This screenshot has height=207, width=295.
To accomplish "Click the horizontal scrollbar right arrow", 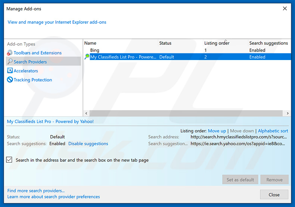I will [x=288, y=113].
